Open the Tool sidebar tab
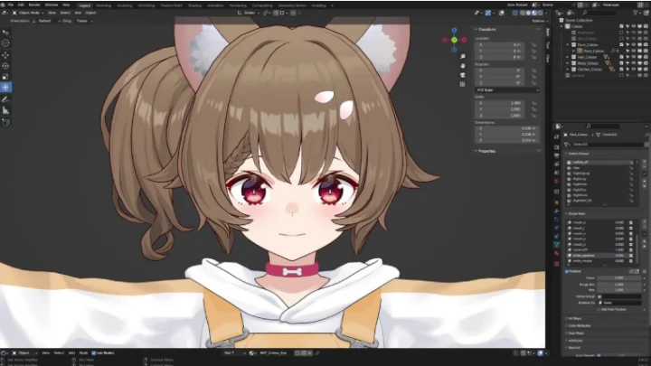The width and height of the screenshot is (651, 366). coord(548,45)
